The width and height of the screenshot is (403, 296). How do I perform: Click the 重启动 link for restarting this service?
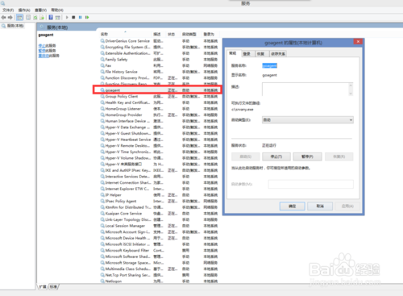click(x=44, y=56)
